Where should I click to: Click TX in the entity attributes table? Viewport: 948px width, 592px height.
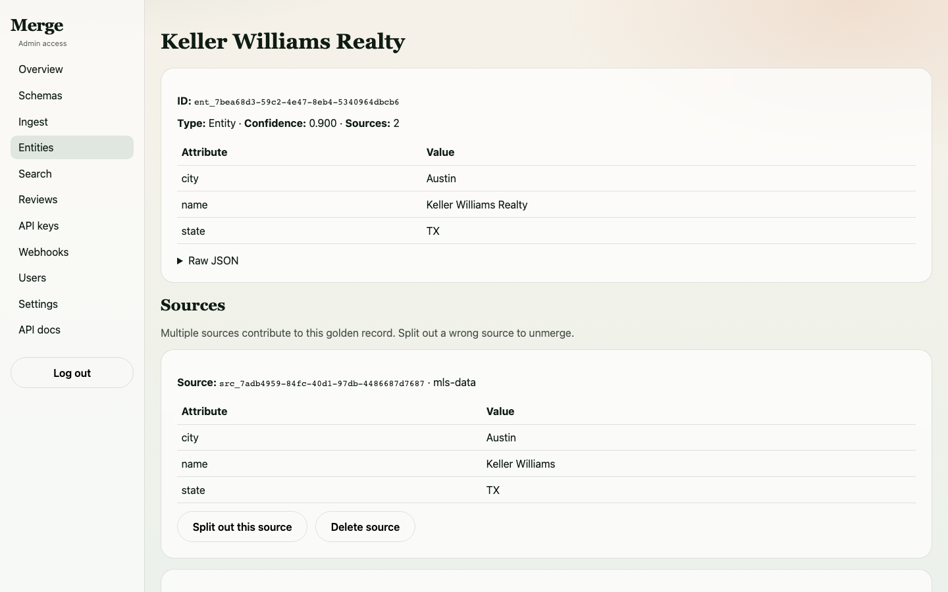[433, 231]
